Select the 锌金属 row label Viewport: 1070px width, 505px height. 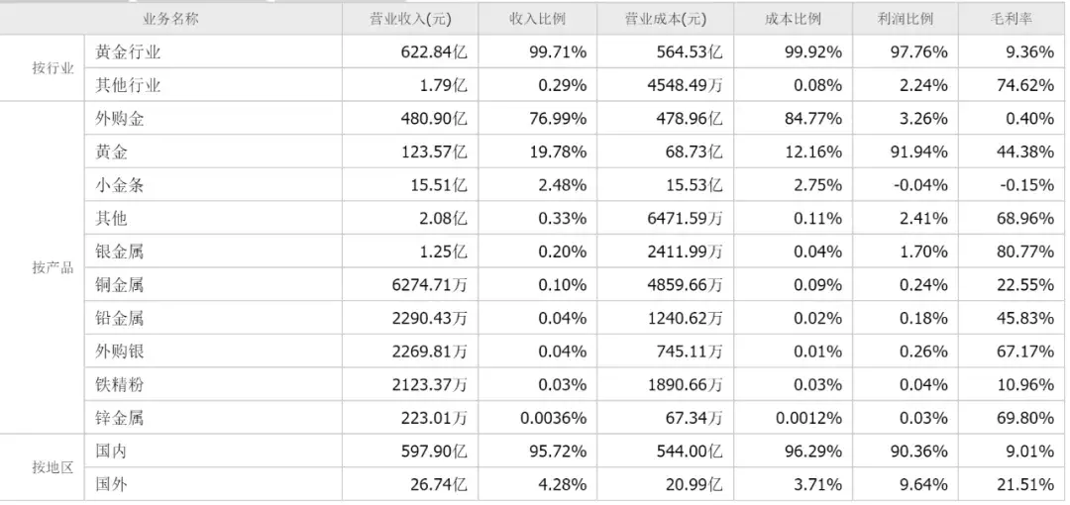pos(120,418)
